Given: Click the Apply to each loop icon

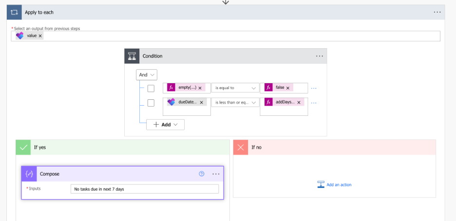Looking at the screenshot, I should tap(14, 12).
